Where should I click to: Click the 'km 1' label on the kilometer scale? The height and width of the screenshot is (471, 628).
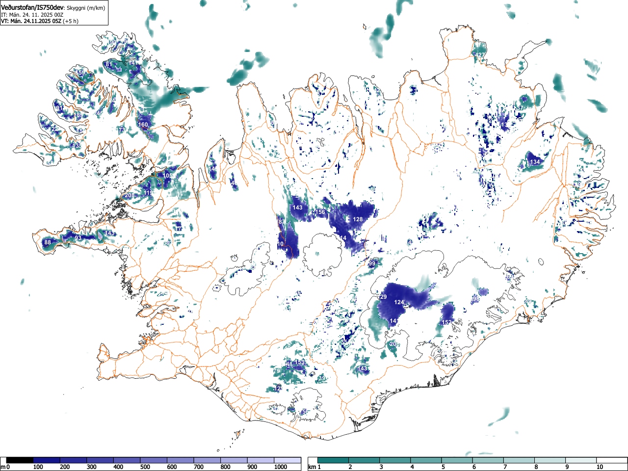click(x=314, y=468)
